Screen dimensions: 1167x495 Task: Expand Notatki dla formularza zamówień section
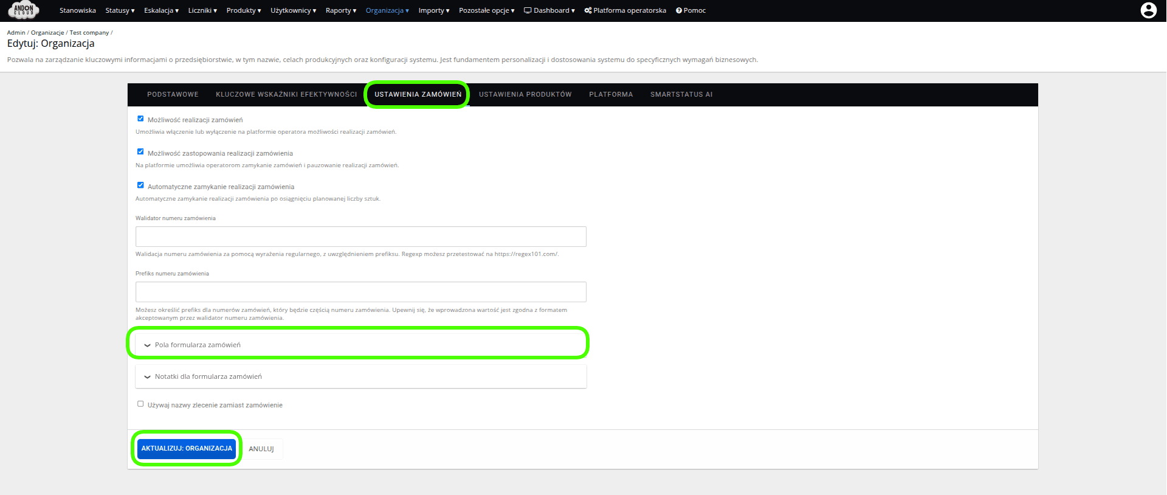[x=208, y=376]
